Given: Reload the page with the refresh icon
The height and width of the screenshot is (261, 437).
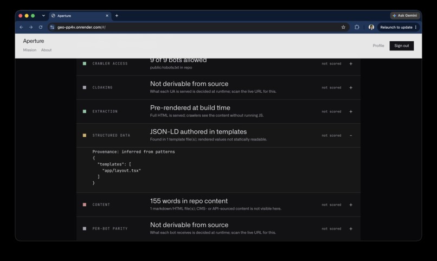Looking at the screenshot, I should pyautogui.click(x=41, y=27).
